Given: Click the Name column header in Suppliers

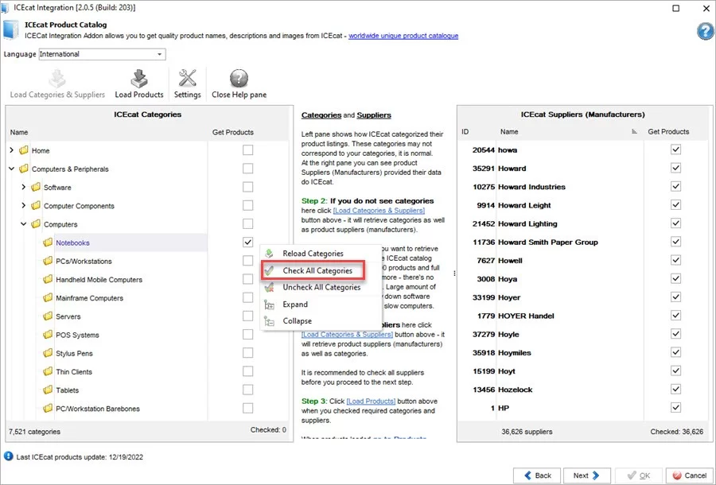Looking at the screenshot, I should point(509,132).
